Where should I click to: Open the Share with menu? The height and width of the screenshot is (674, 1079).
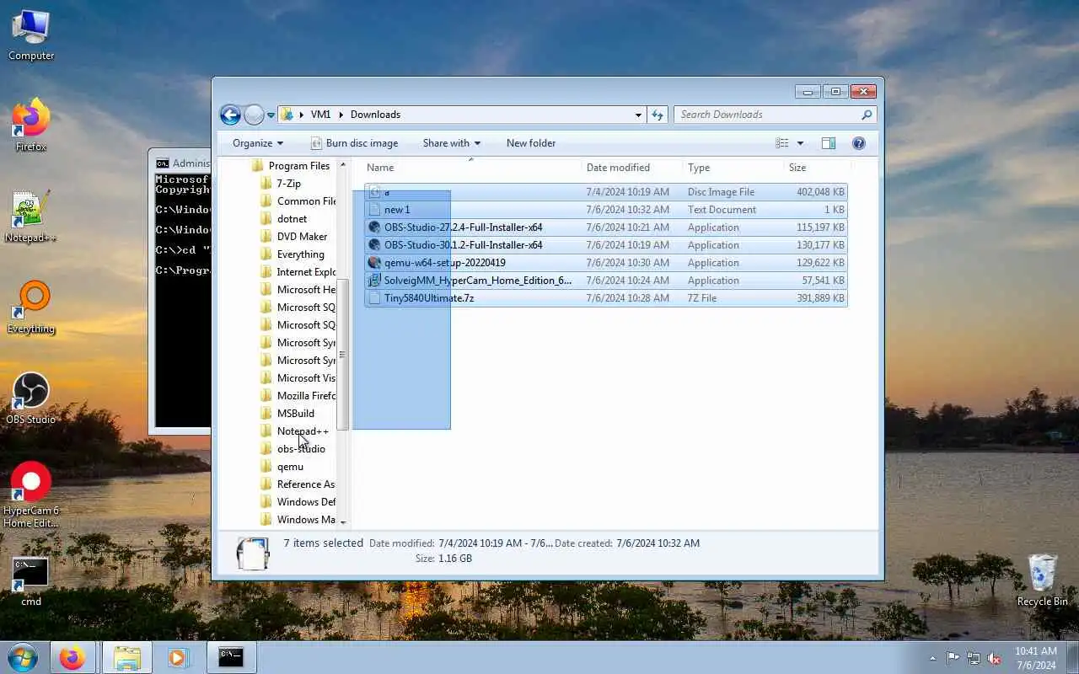point(452,143)
